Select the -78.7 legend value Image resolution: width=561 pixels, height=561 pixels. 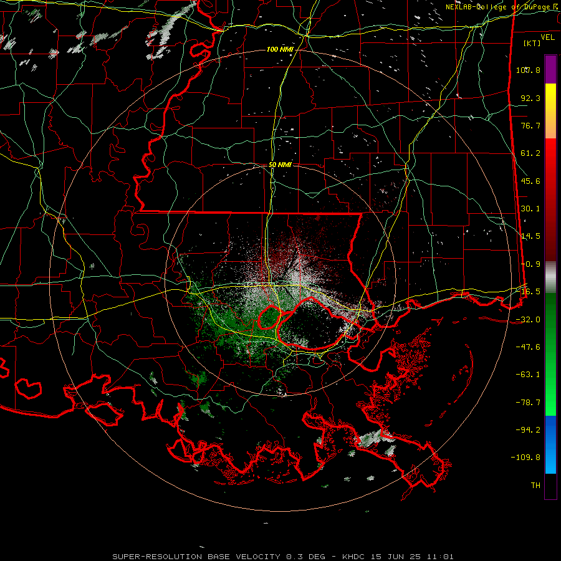pyautogui.click(x=528, y=403)
